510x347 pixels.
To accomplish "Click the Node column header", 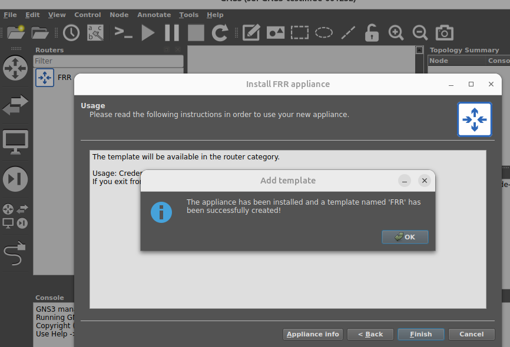I will pyautogui.click(x=457, y=61).
